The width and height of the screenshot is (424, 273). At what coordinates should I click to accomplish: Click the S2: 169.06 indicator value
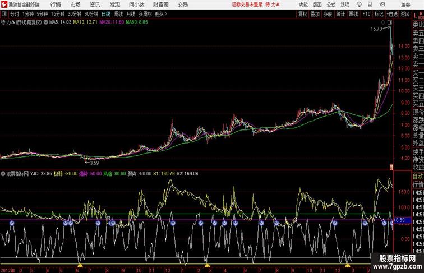pos(187,174)
